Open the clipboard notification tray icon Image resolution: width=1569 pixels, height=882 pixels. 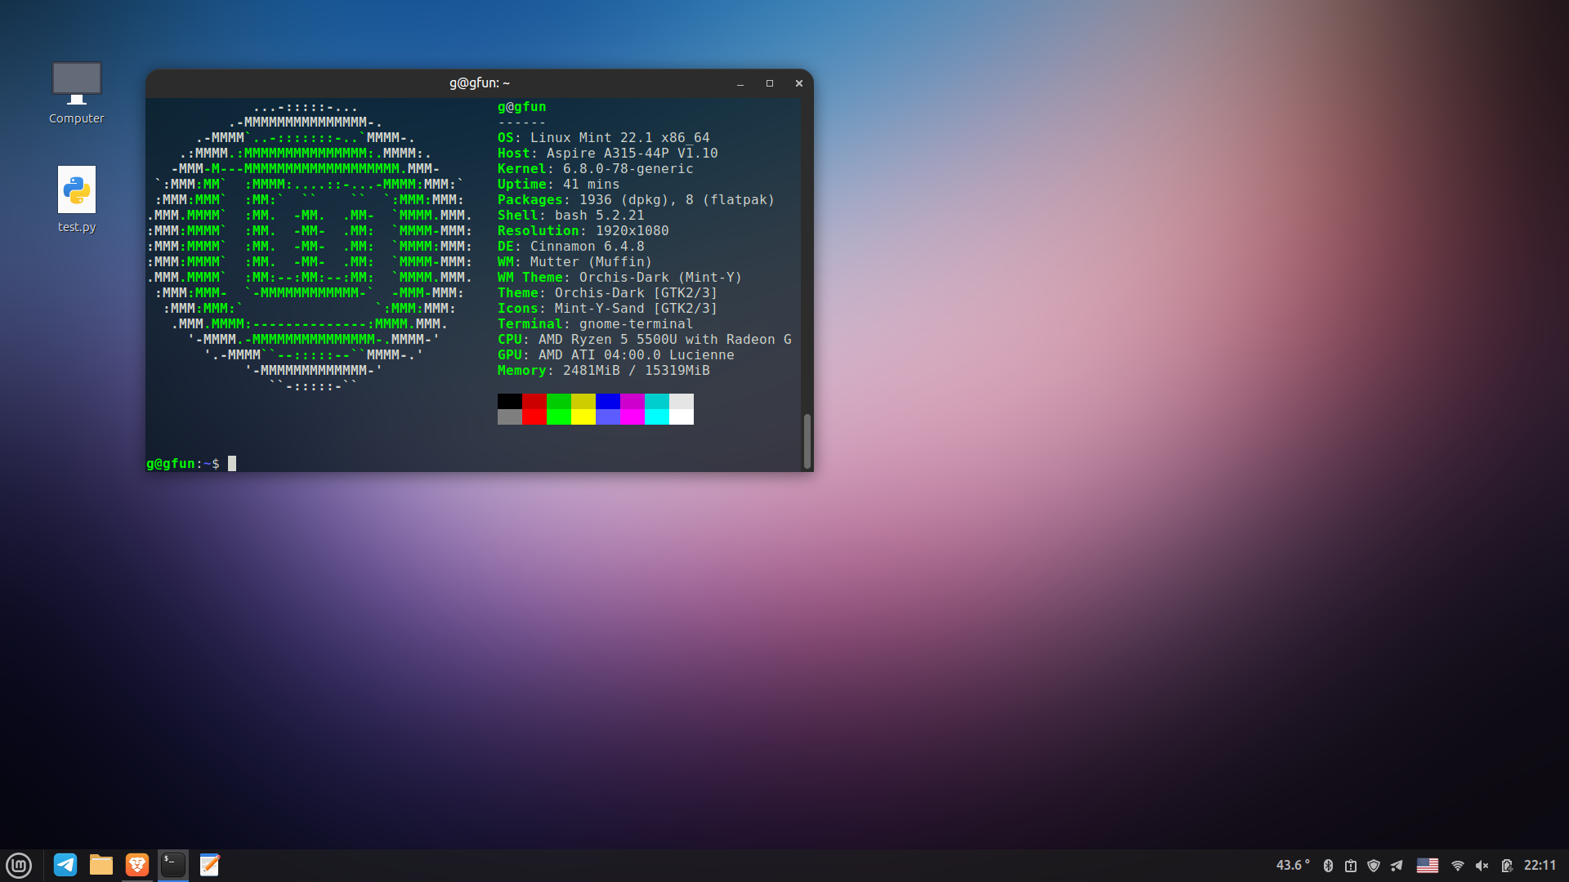click(x=1351, y=866)
